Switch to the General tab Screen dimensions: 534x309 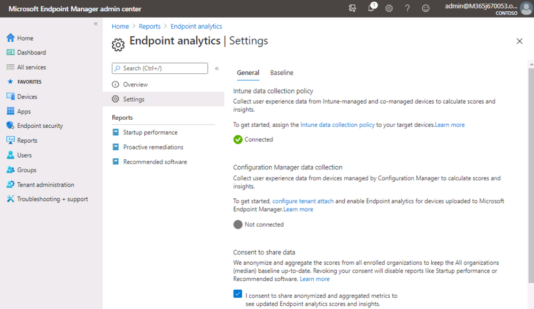tap(248, 73)
